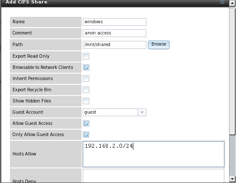Viewport: 236px width, 183px height.
Task: Click the Name input field
Action: tap(114, 22)
